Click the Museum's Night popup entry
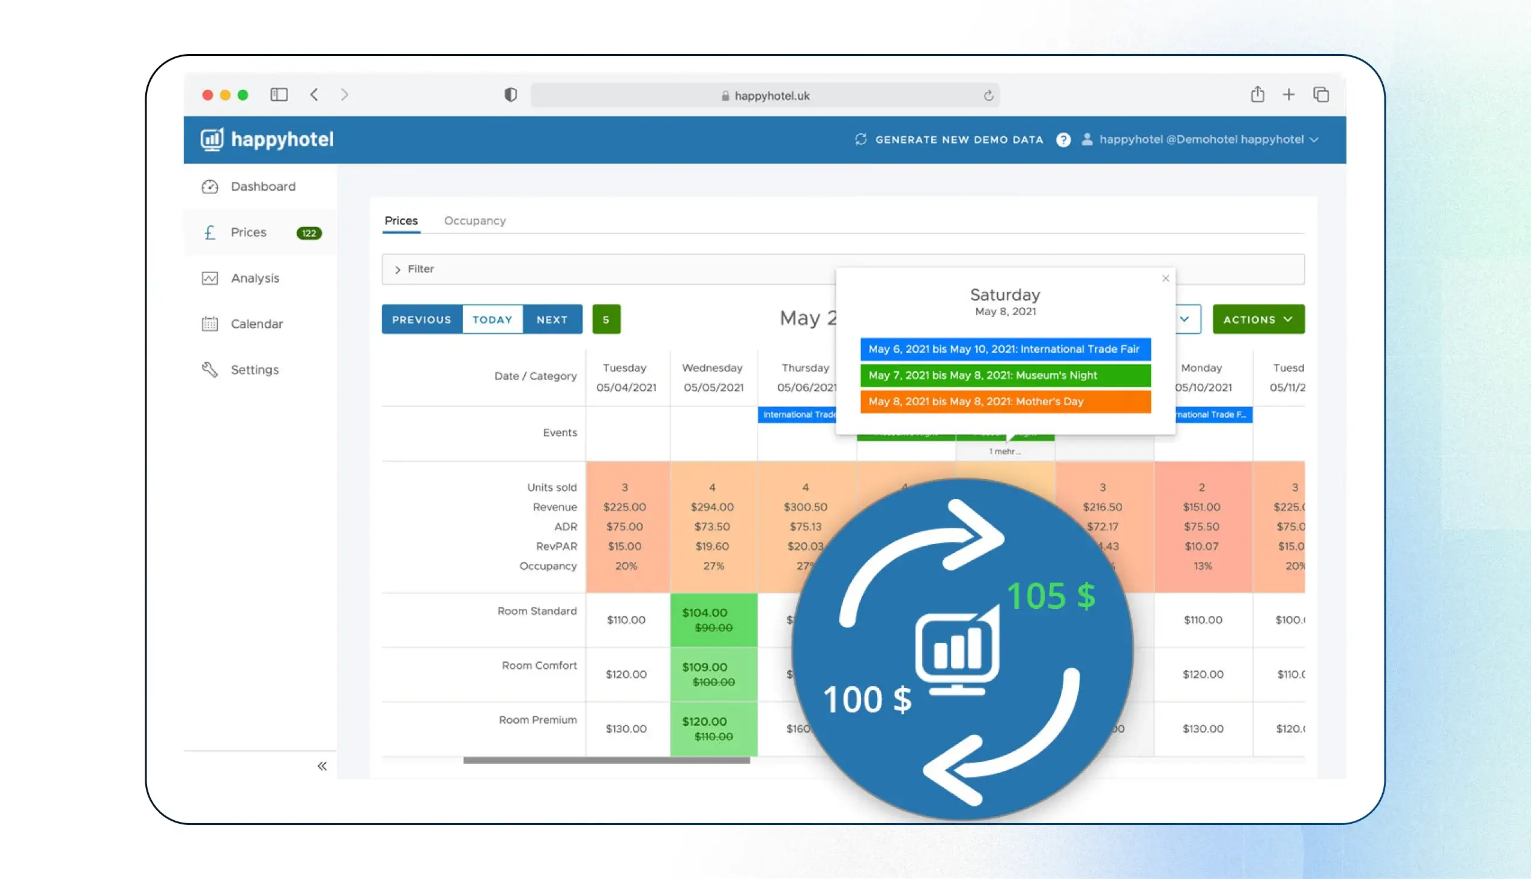Screen dimensions: 1531x879 (1005, 375)
